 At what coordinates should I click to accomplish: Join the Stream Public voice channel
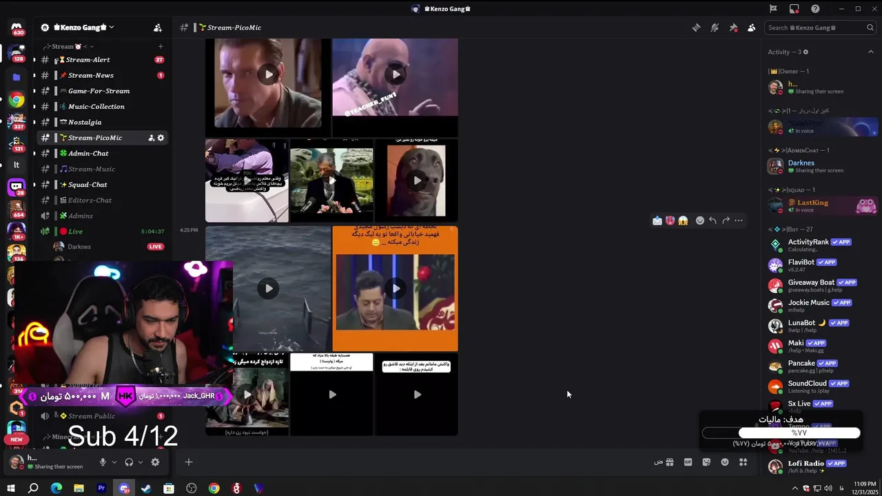(102, 416)
